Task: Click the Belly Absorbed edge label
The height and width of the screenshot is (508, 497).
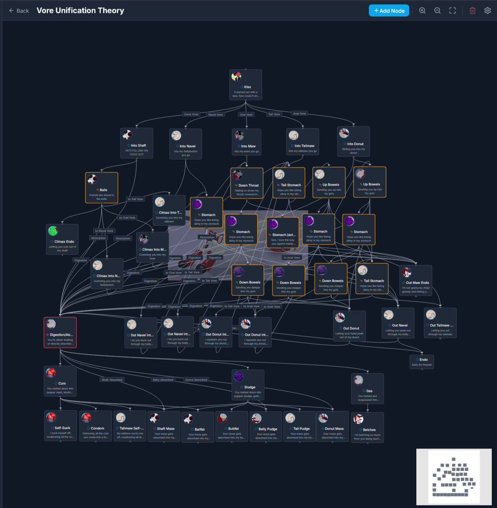Action: (163, 380)
